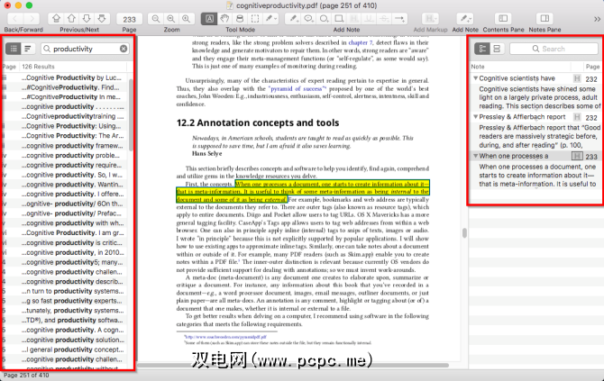Screen dimensions: 604x381
Task: Click the Note column header
Action: (x=520, y=67)
